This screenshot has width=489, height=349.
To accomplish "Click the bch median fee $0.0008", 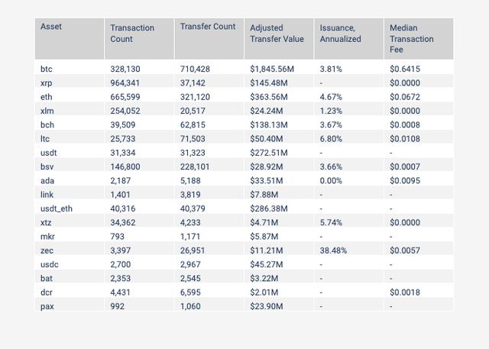I will click(405, 124).
